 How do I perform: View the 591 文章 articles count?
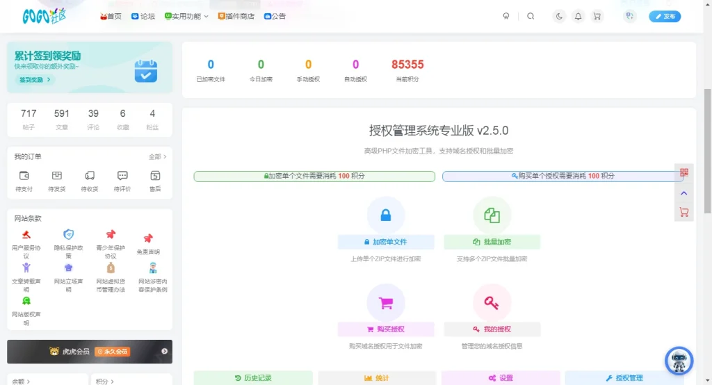coord(62,119)
